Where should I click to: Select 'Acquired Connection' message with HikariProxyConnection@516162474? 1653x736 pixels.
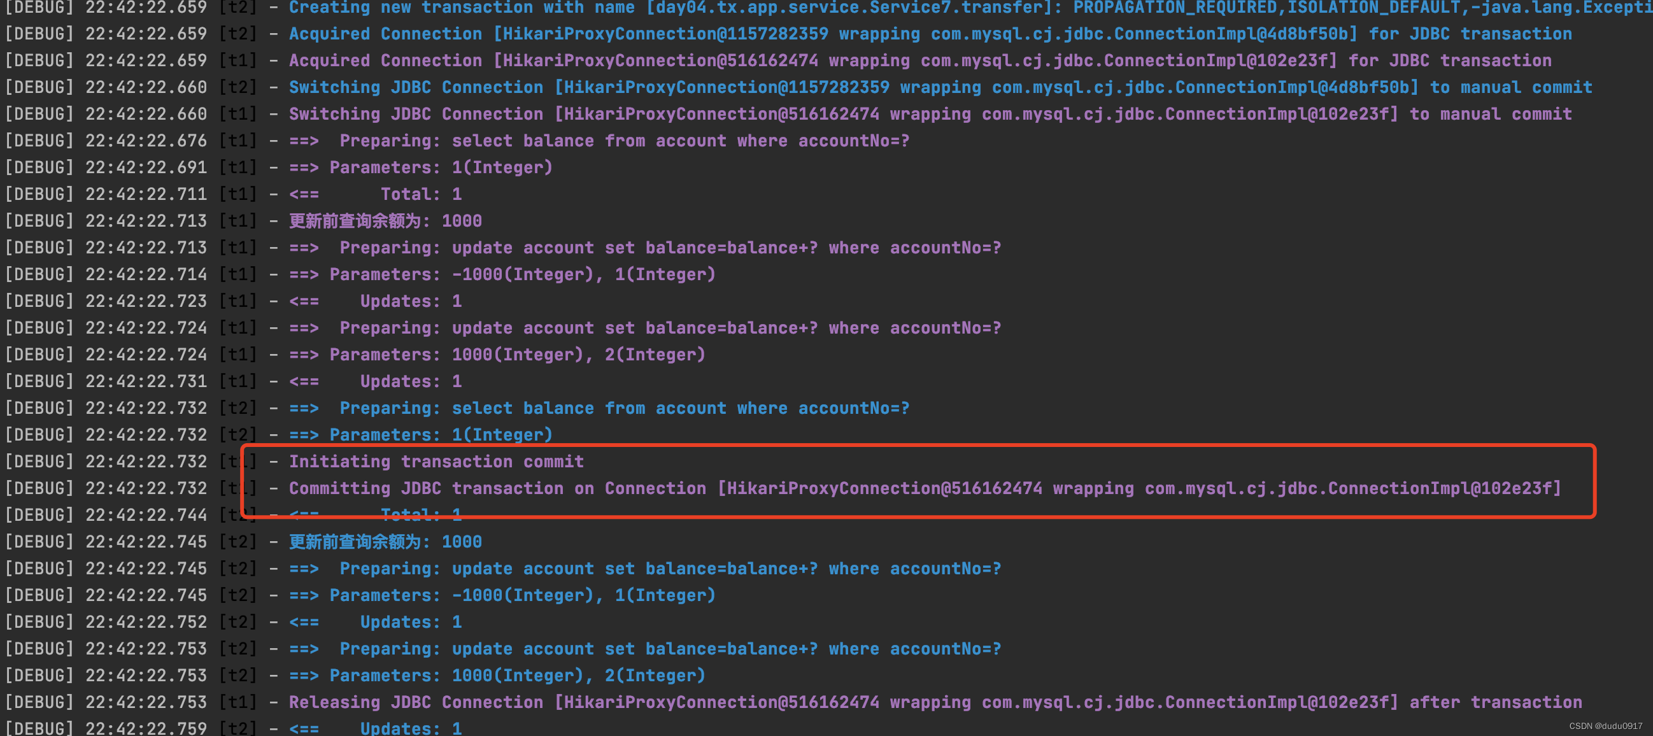[x=920, y=61]
